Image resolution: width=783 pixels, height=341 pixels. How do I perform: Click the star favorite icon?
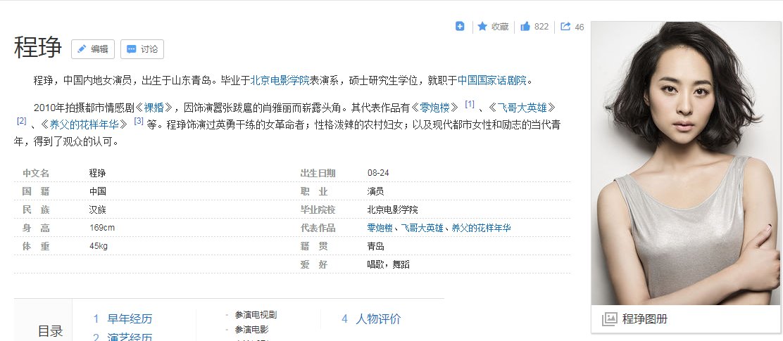point(482,27)
